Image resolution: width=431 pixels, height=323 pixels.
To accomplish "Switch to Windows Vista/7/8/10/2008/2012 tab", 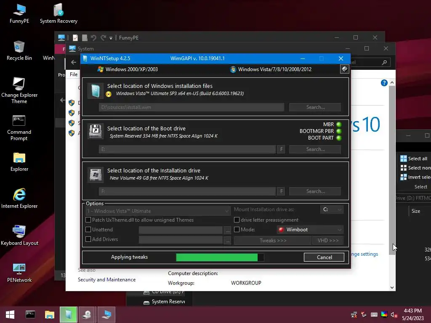I will (271, 69).
